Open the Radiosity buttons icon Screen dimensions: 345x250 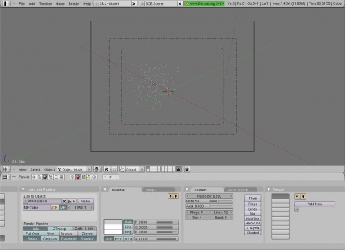[89, 177]
